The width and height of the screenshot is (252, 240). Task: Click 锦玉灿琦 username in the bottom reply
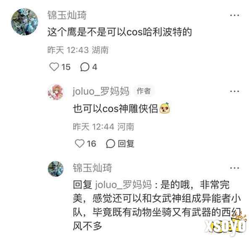click(x=92, y=168)
